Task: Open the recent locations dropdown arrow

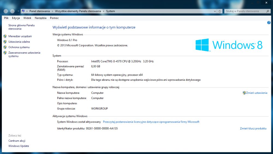Action: (18, 11)
